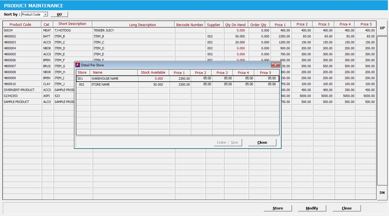Viewport: 389px width, 216px height.
Task: Click the CLAY category cell
Action: tap(48, 84)
